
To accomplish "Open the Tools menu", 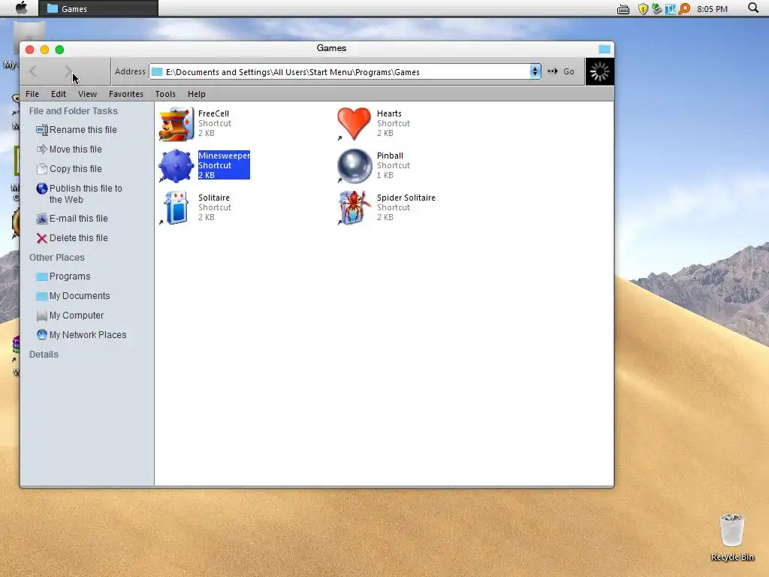I will [165, 94].
